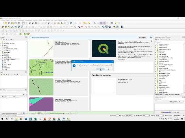
Task: Open the statistical summary sigma icon
Action: [104, 23]
